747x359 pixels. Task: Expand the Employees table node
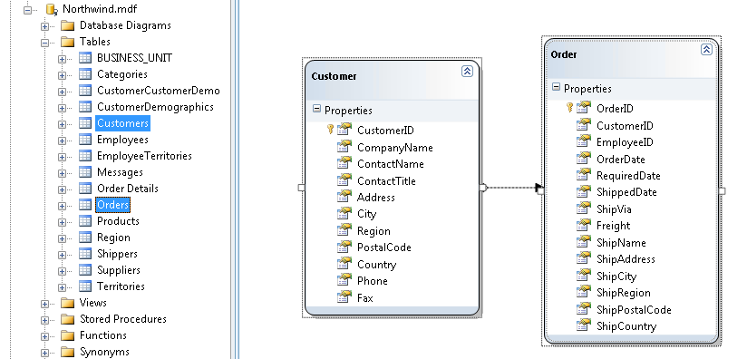(x=62, y=141)
